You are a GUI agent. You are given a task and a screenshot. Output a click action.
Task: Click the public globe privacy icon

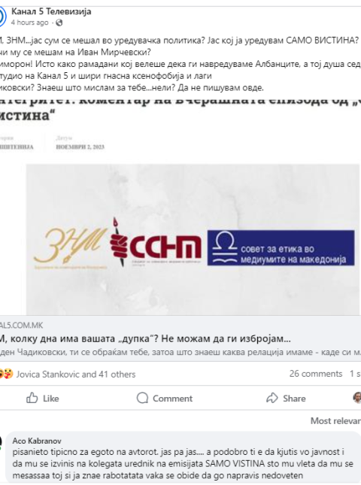(x=59, y=23)
